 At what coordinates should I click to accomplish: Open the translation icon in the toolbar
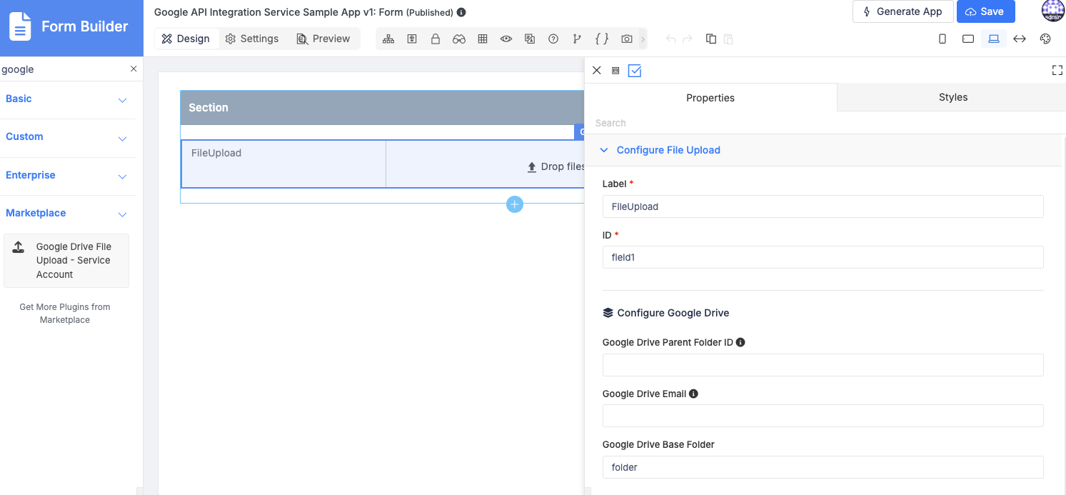tap(530, 39)
